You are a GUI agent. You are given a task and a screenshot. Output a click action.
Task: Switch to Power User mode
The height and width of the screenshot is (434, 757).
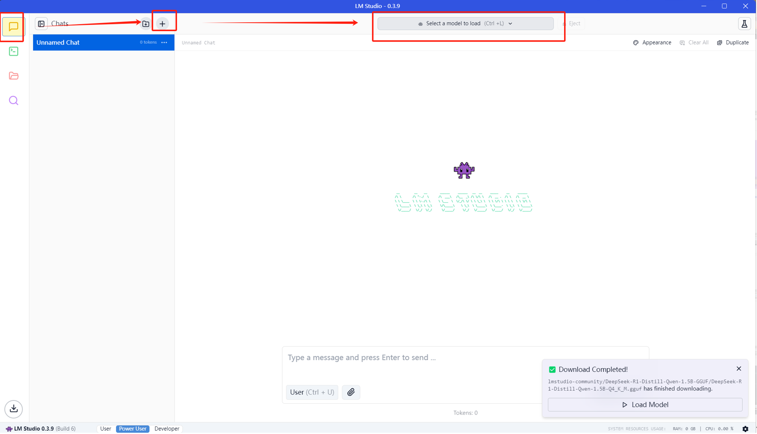(x=133, y=429)
